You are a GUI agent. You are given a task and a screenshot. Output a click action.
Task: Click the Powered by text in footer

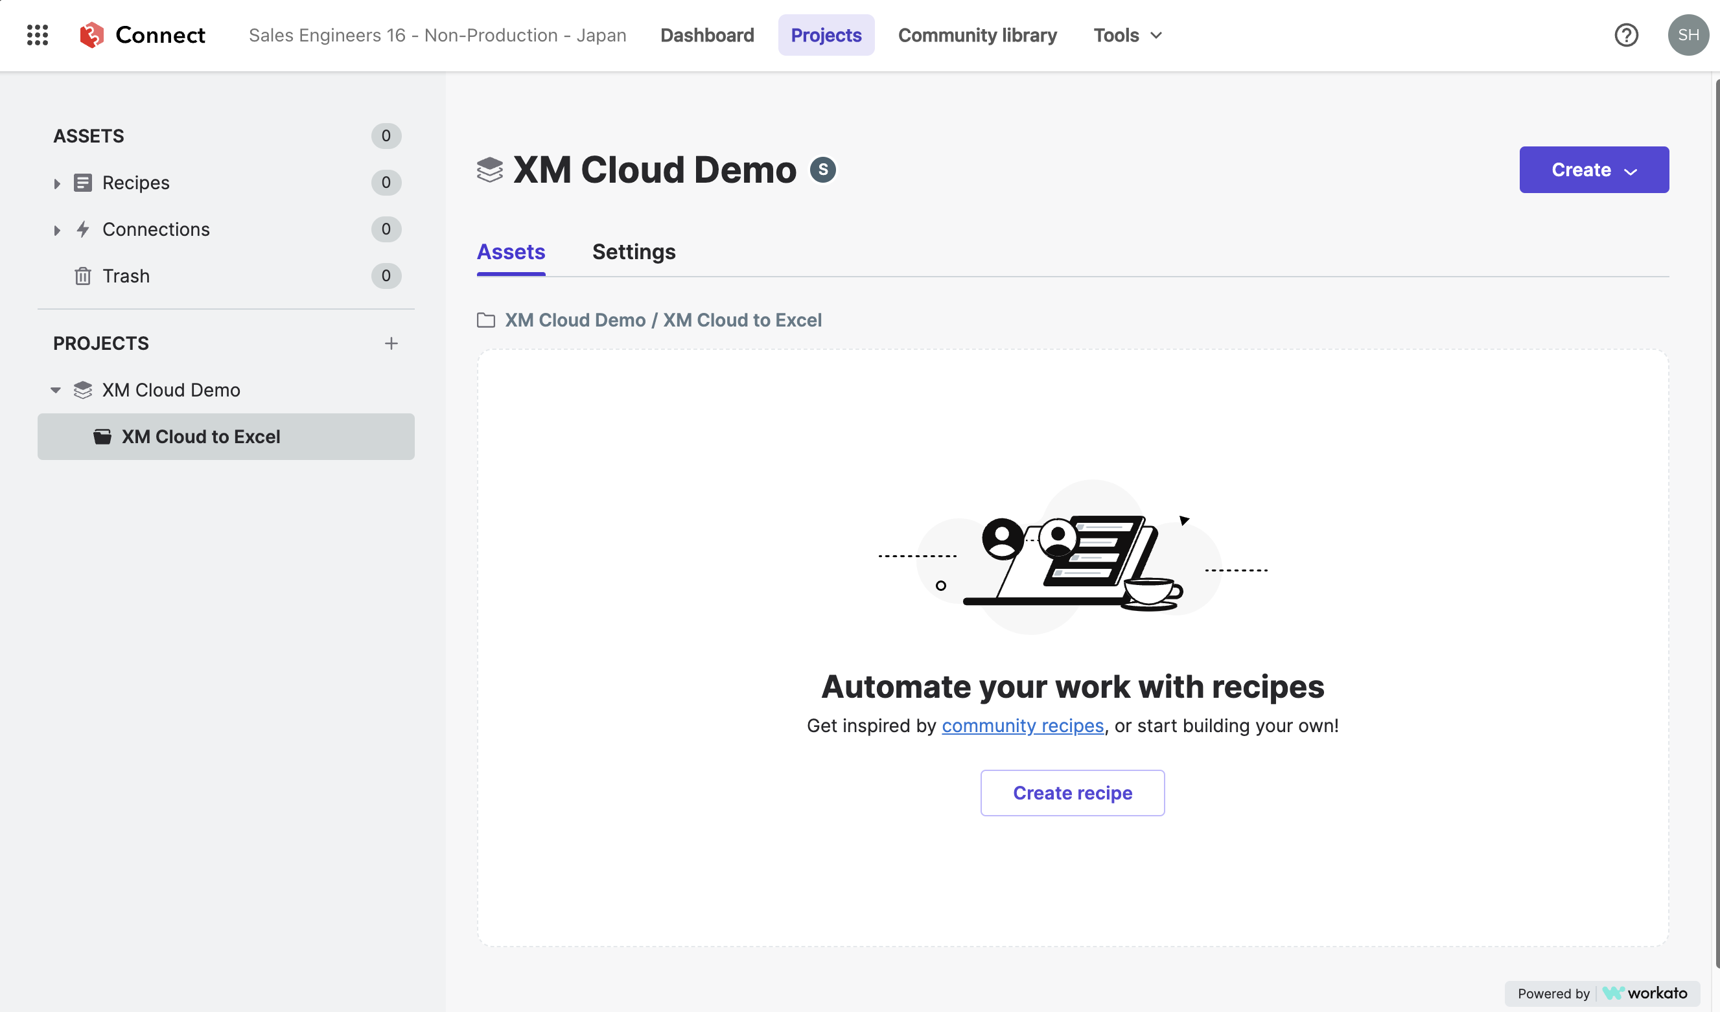point(1553,994)
